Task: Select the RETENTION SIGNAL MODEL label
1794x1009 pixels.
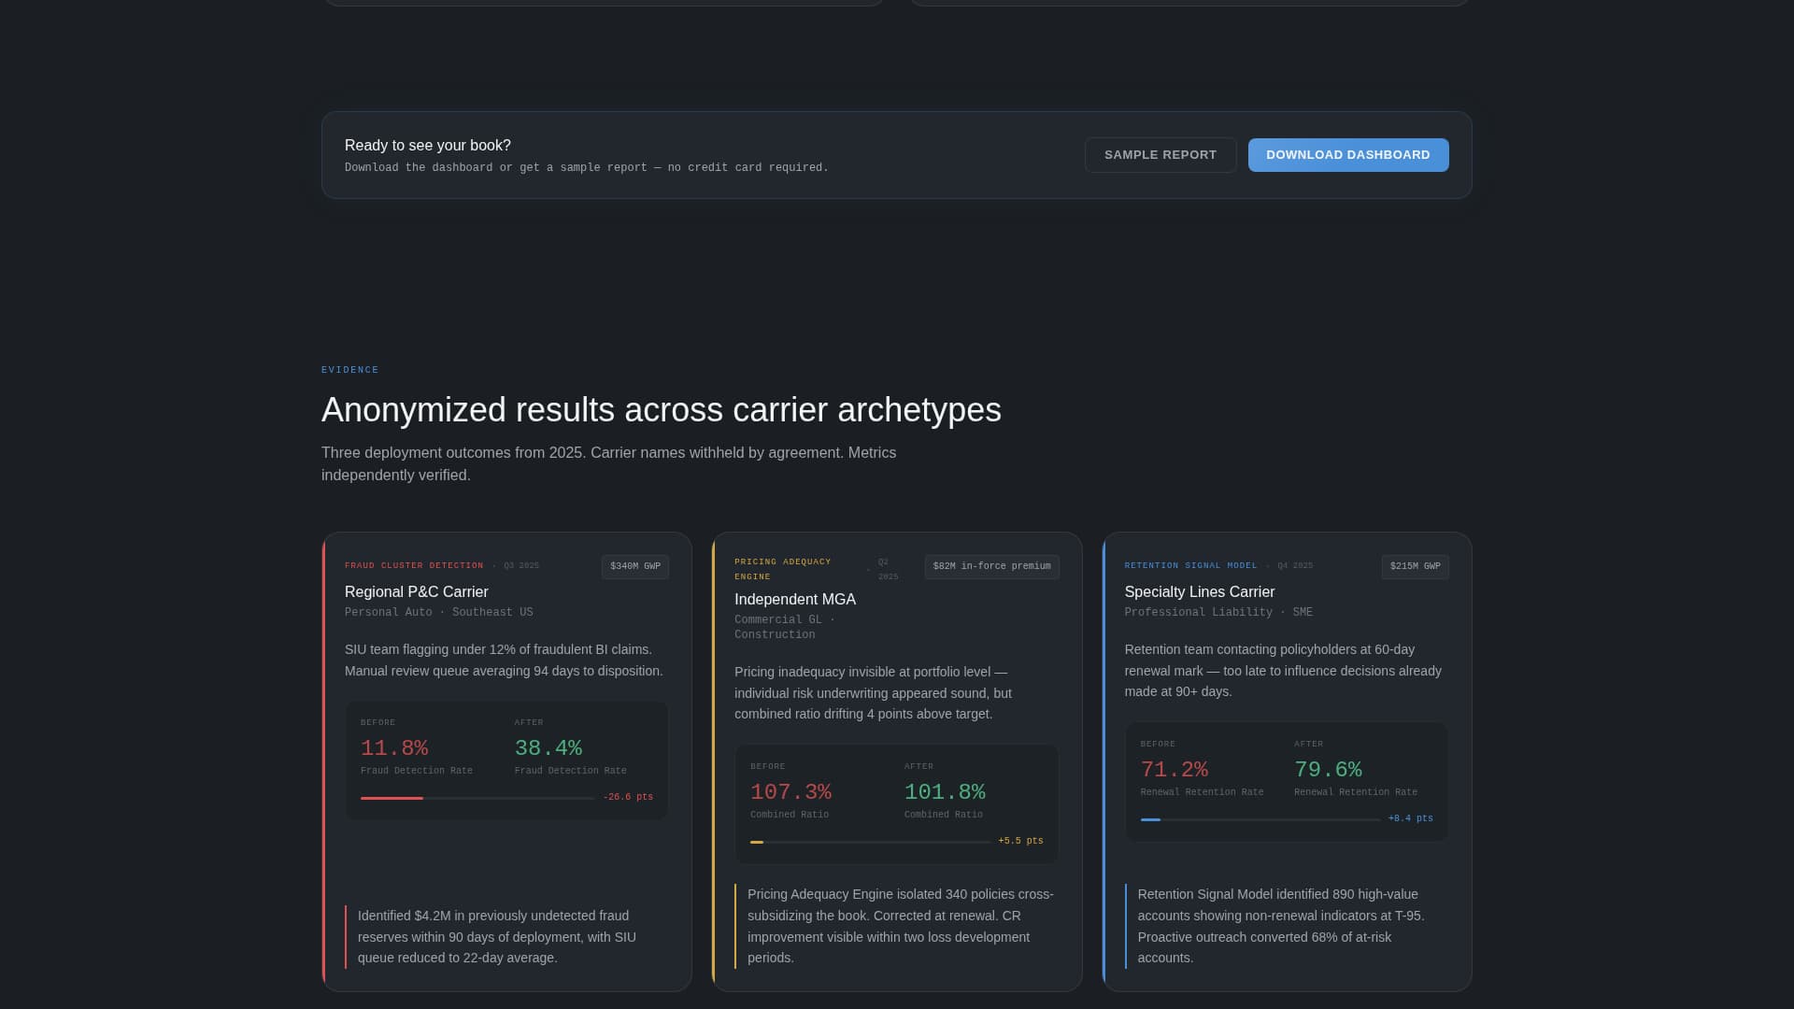Action: [1191, 565]
